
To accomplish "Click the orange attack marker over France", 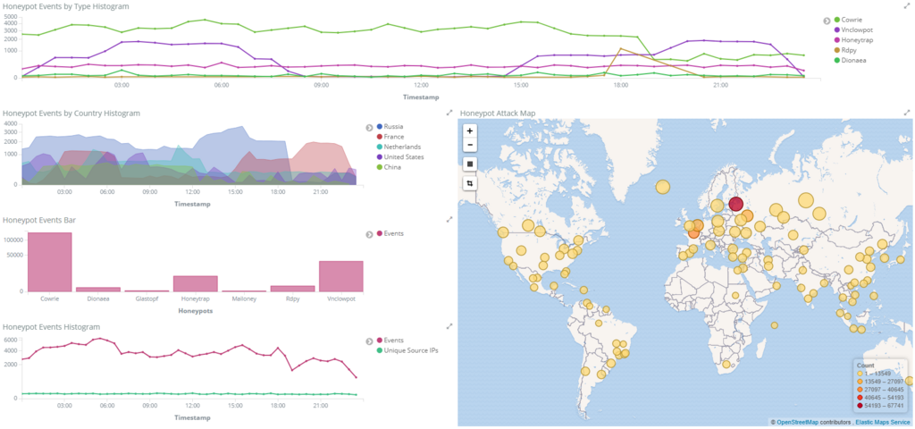I will (693, 233).
